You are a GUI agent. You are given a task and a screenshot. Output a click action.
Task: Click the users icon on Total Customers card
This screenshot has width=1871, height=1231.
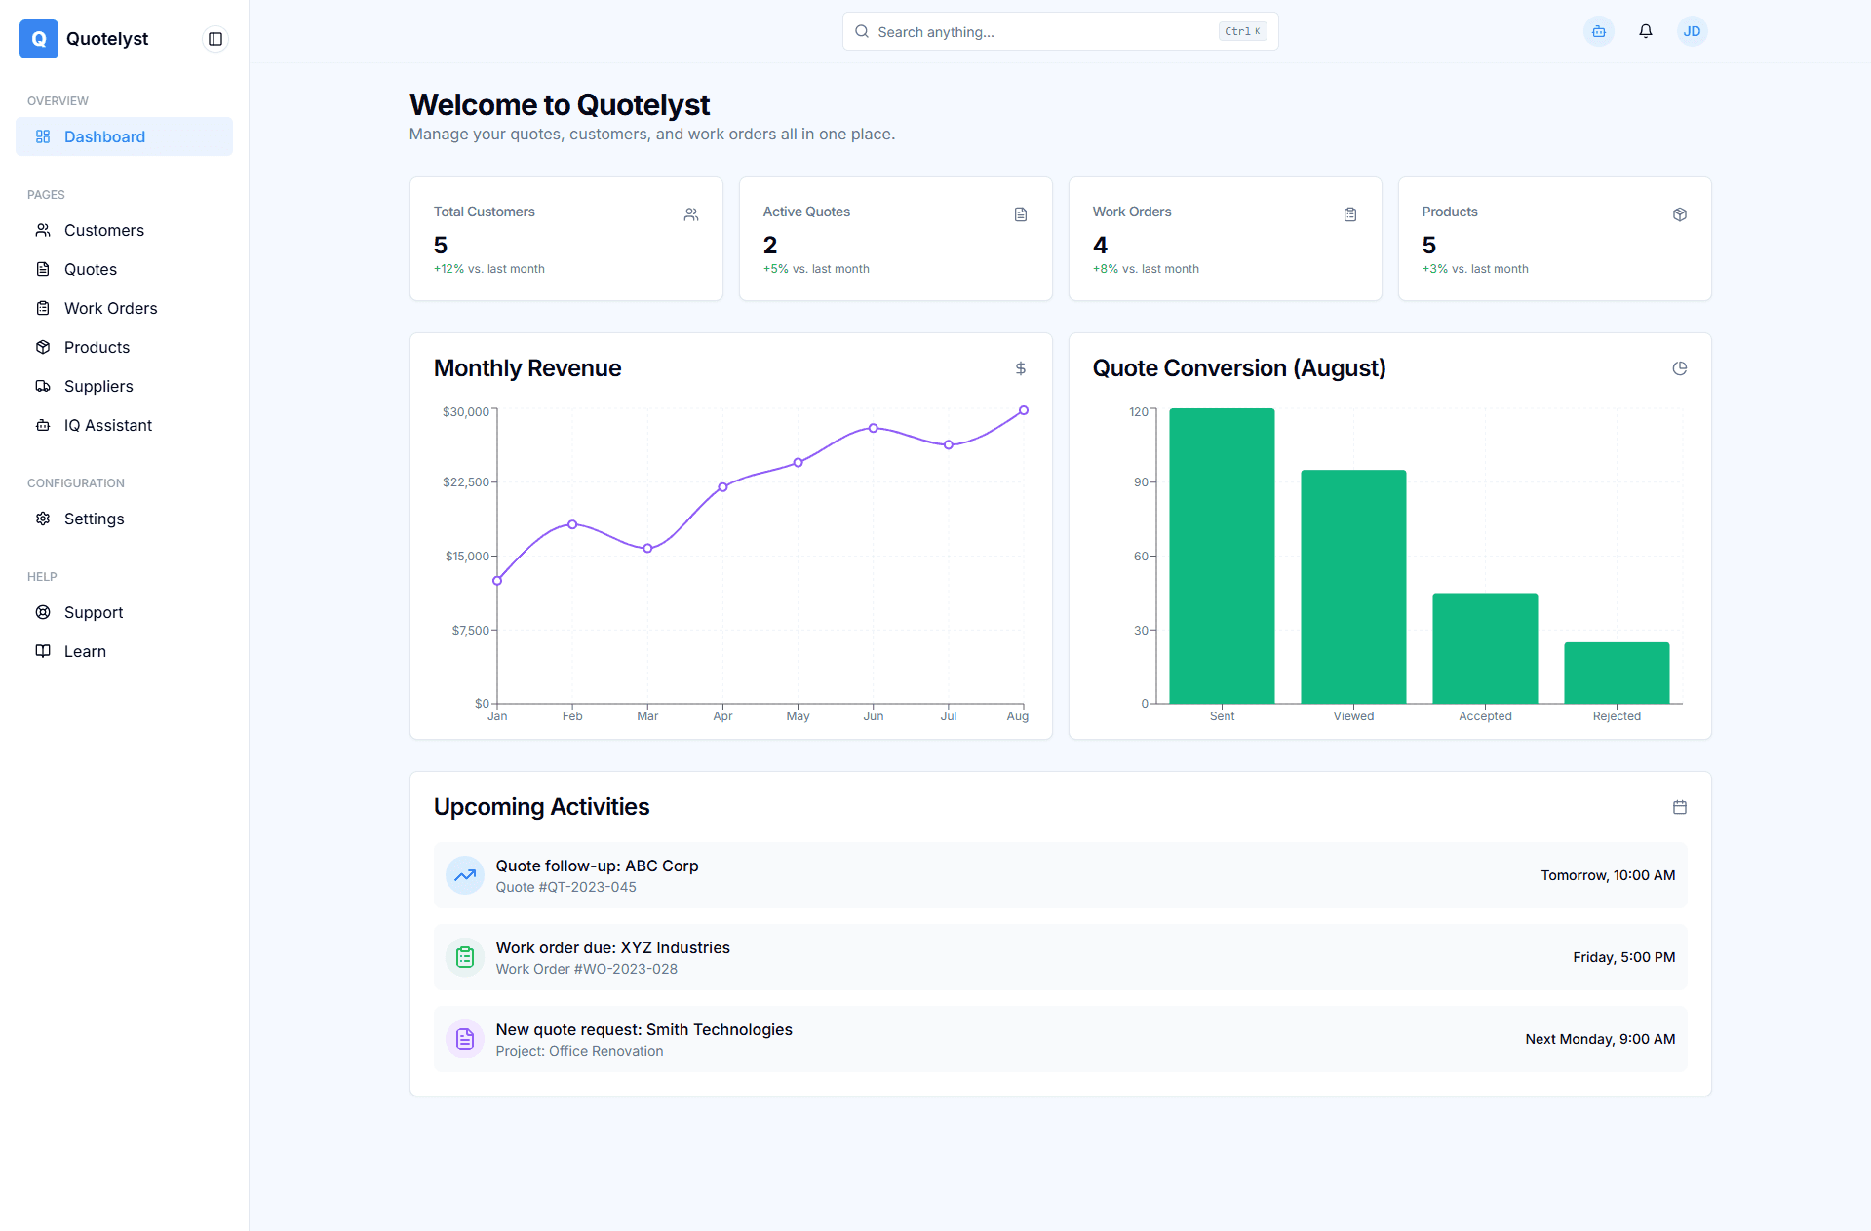[x=691, y=214]
